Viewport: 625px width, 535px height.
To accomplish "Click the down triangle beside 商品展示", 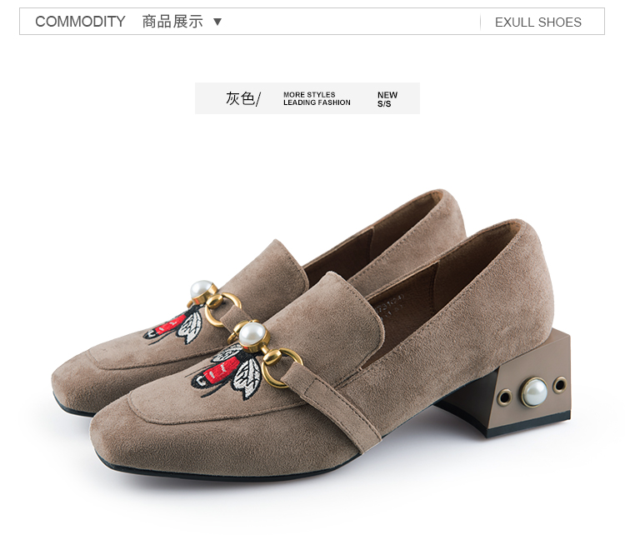I will click(x=217, y=22).
